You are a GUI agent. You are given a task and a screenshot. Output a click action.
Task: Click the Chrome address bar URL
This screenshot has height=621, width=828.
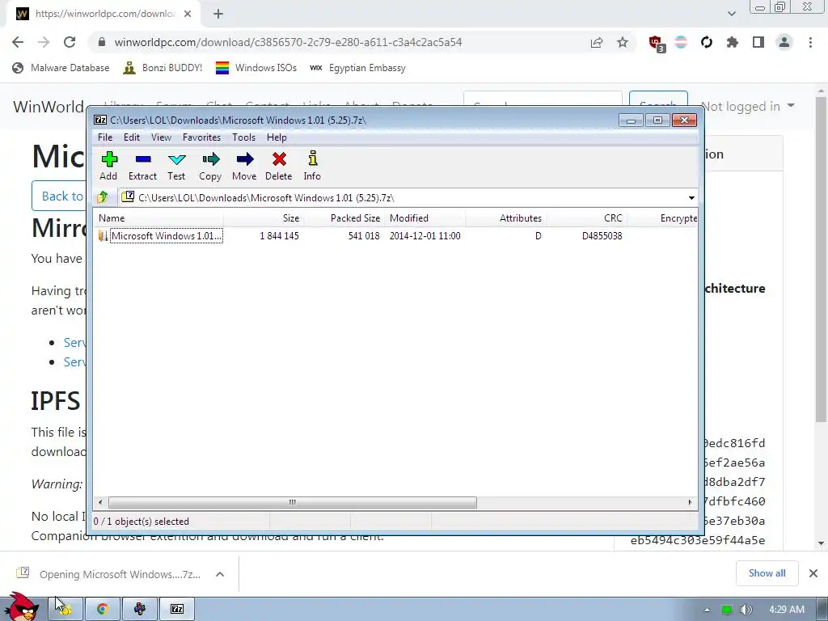[x=288, y=42]
